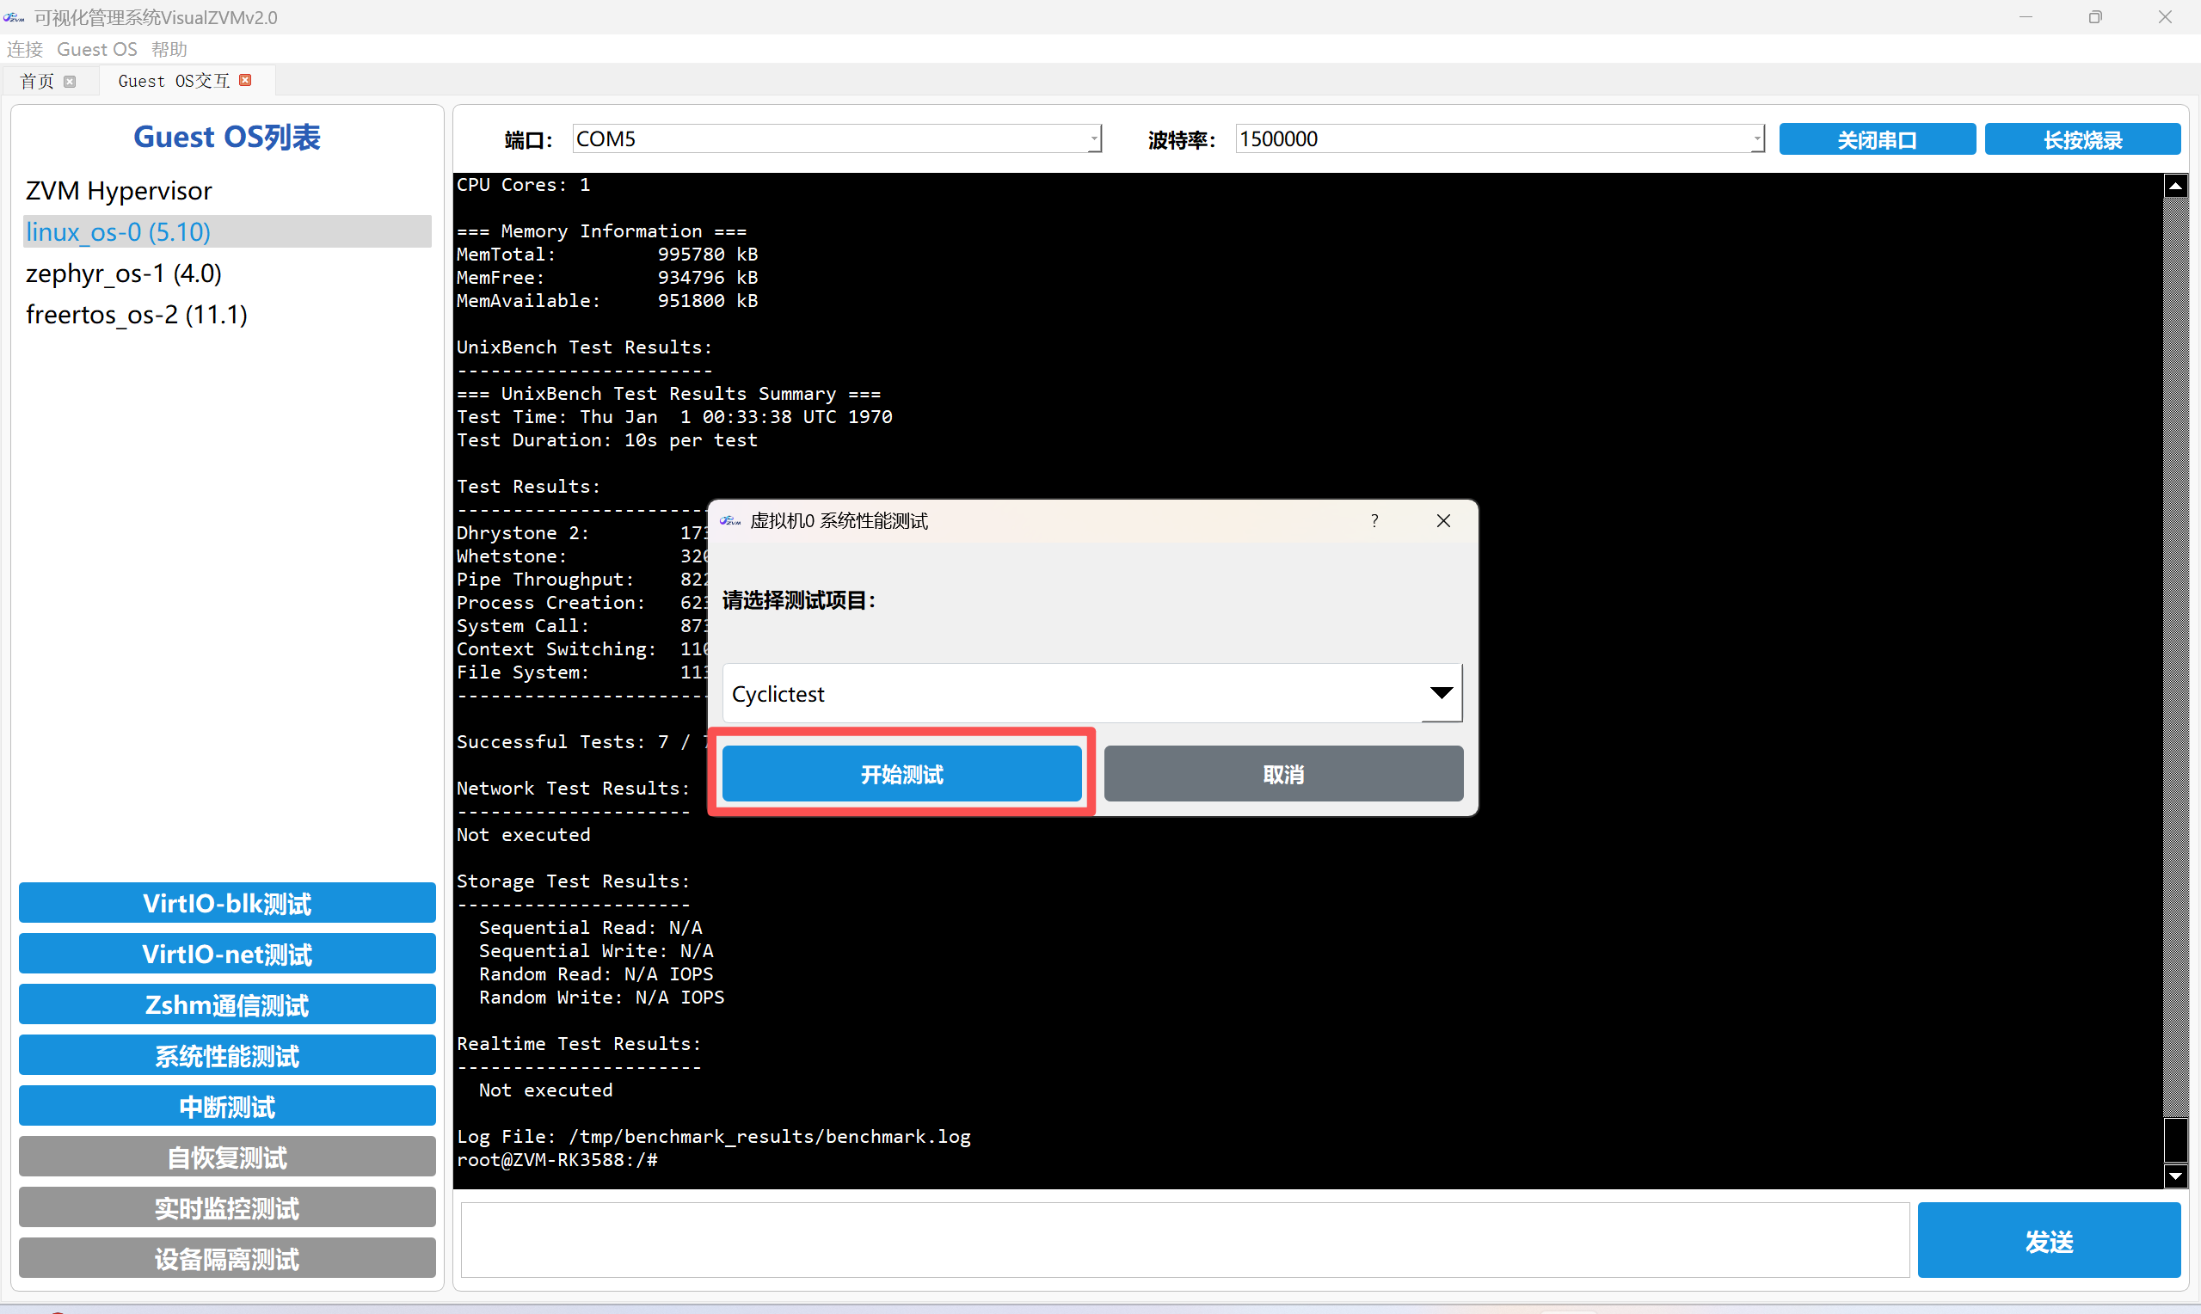The width and height of the screenshot is (2201, 1314).
Task: Close the 首页 tab with its x icon
Action: 70,82
